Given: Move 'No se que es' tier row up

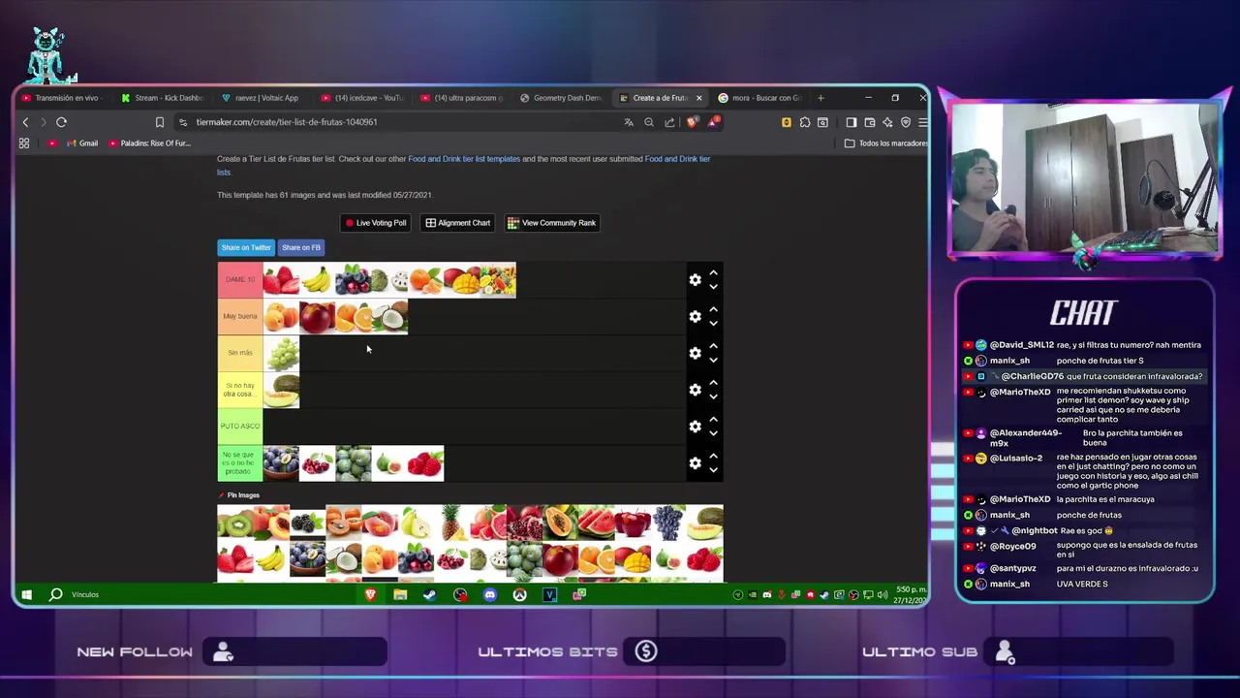Looking at the screenshot, I should pos(713,456).
